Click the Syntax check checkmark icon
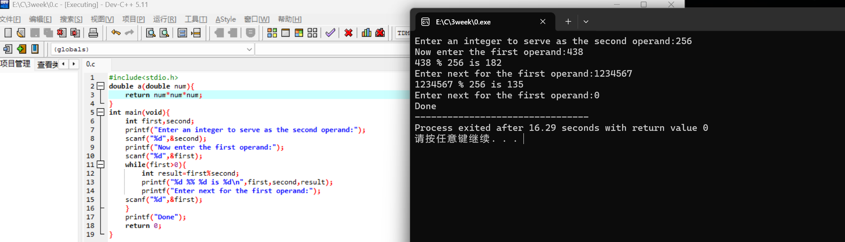 point(330,33)
